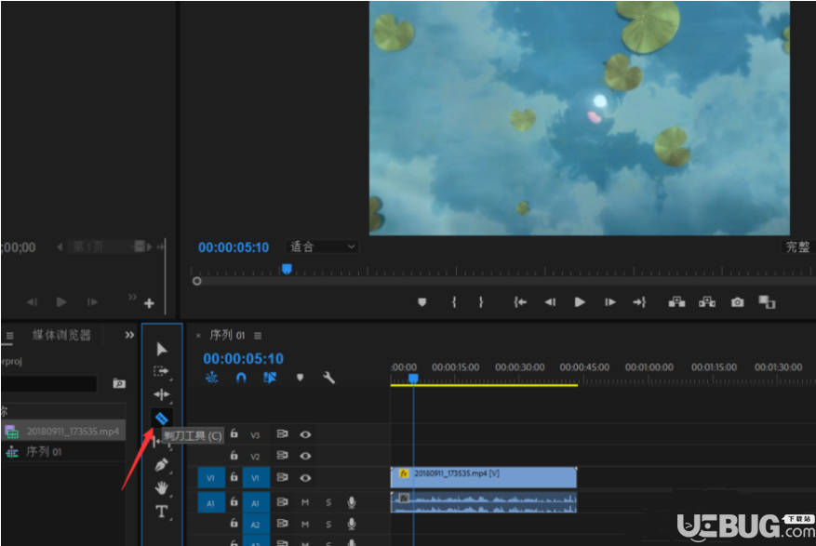Mute the A1 track
Viewport: 816px width, 546px height.
pos(305,502)
